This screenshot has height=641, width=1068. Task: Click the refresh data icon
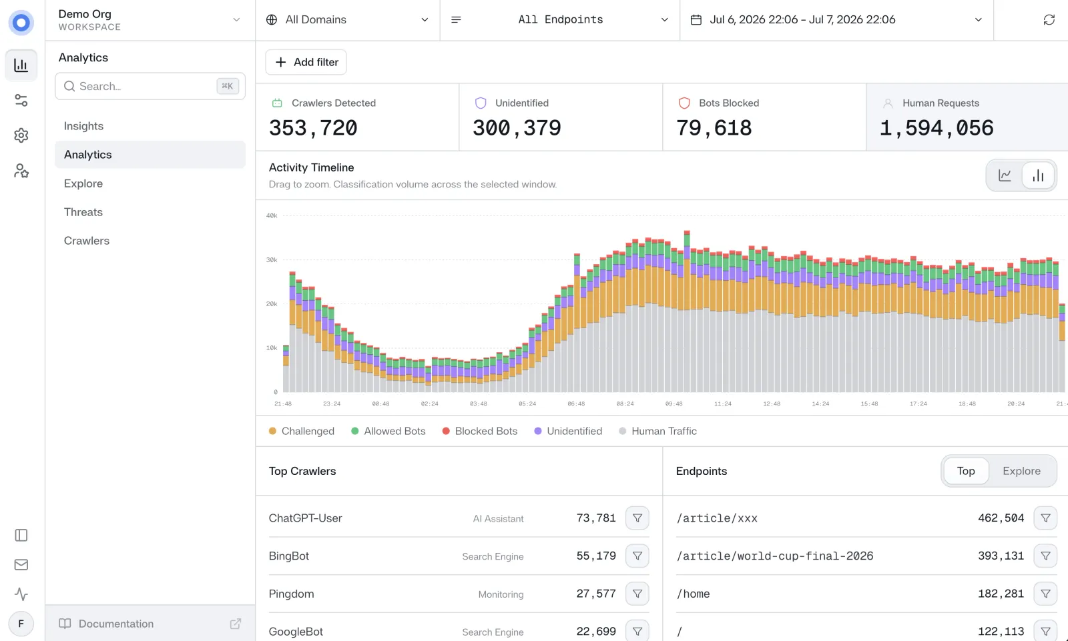(1049, 20)
